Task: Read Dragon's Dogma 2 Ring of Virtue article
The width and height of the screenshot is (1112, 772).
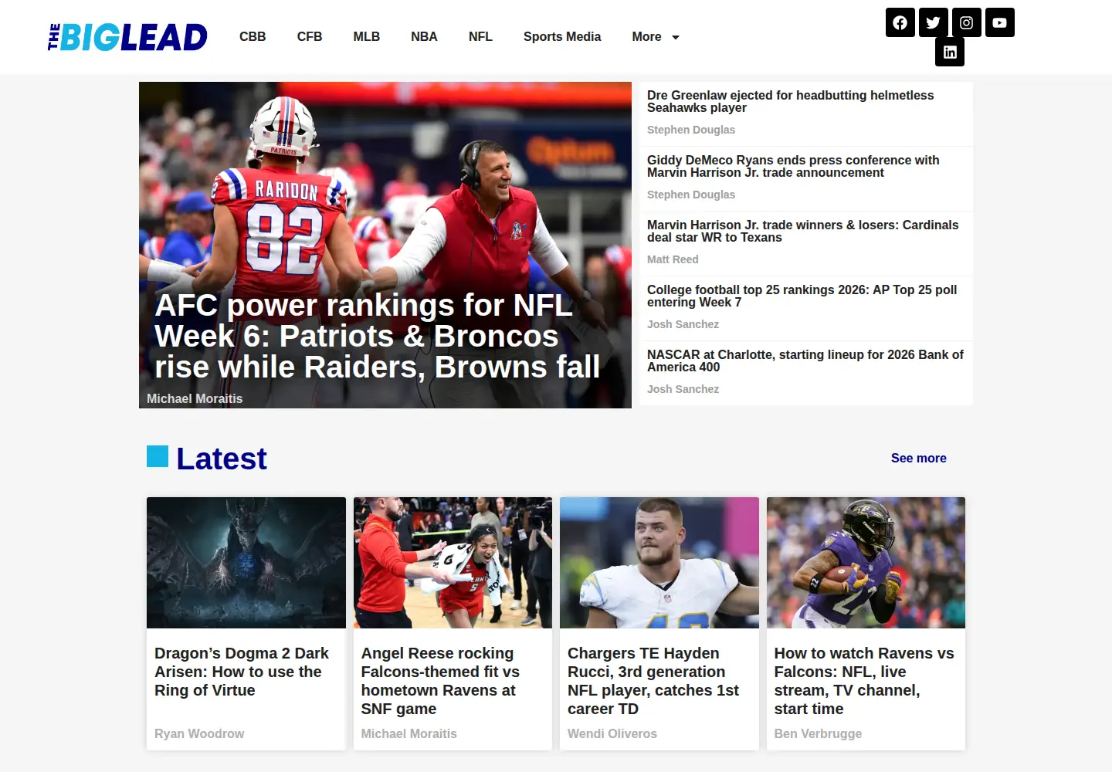Action: 242,672
